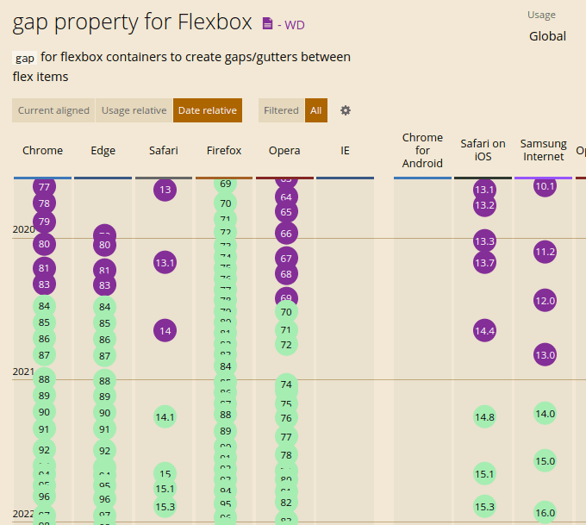This screenshot has height=525, width=586.
Task: Click the Safari on iOS column header
Action: point(483,150)
